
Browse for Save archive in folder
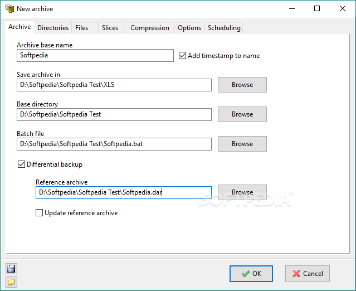(242, 85)
